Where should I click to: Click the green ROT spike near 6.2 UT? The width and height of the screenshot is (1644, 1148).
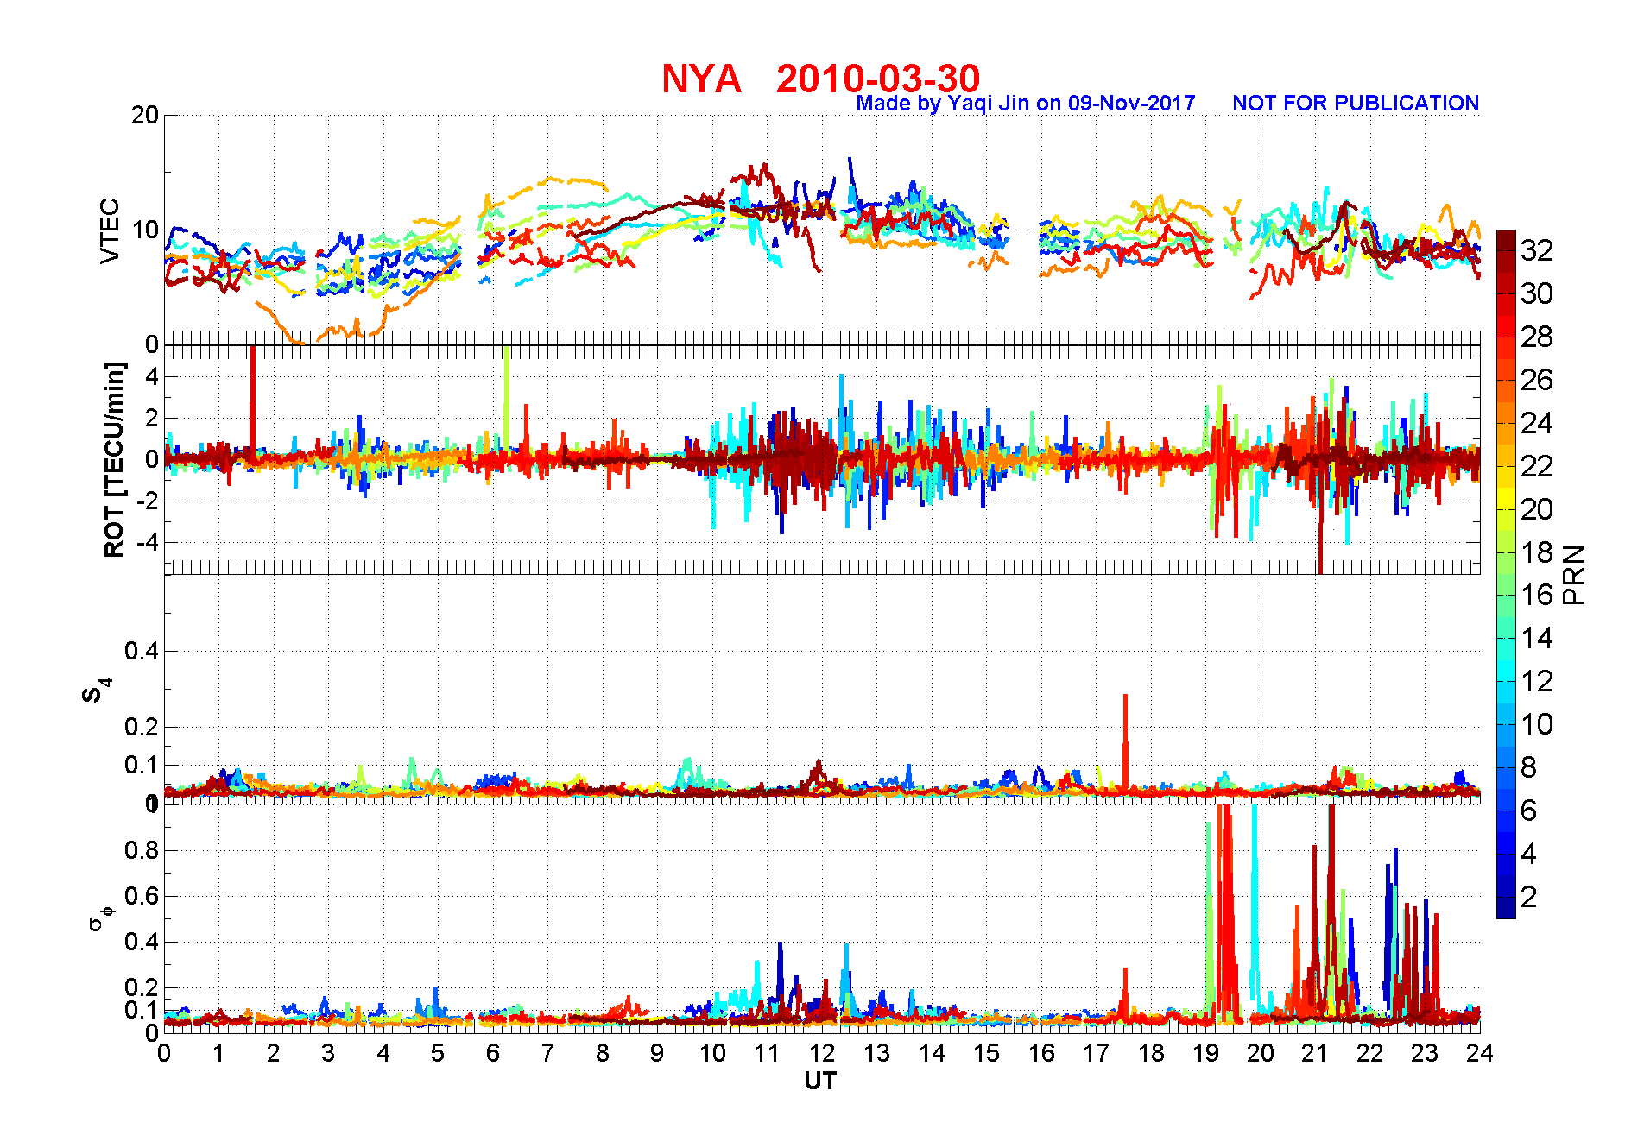pos(506,397)
